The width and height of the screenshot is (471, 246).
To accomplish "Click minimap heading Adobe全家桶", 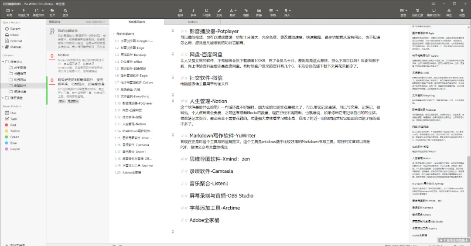I will pyautogui.click(x=420, y=236).
